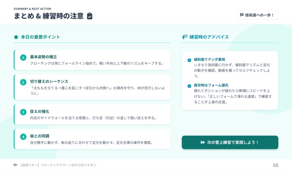Click the star icon beside 本日の重要ポイント
292x172 pixels.
pos(16,37)
